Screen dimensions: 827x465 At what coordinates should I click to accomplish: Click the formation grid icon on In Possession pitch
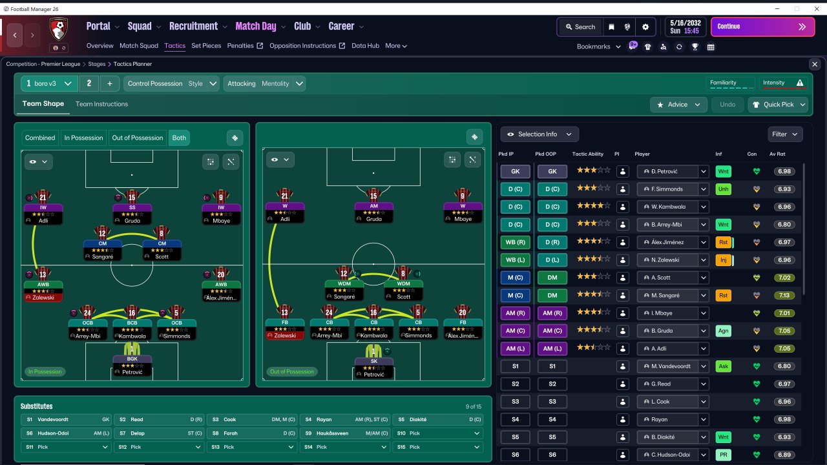click(211, 162)
